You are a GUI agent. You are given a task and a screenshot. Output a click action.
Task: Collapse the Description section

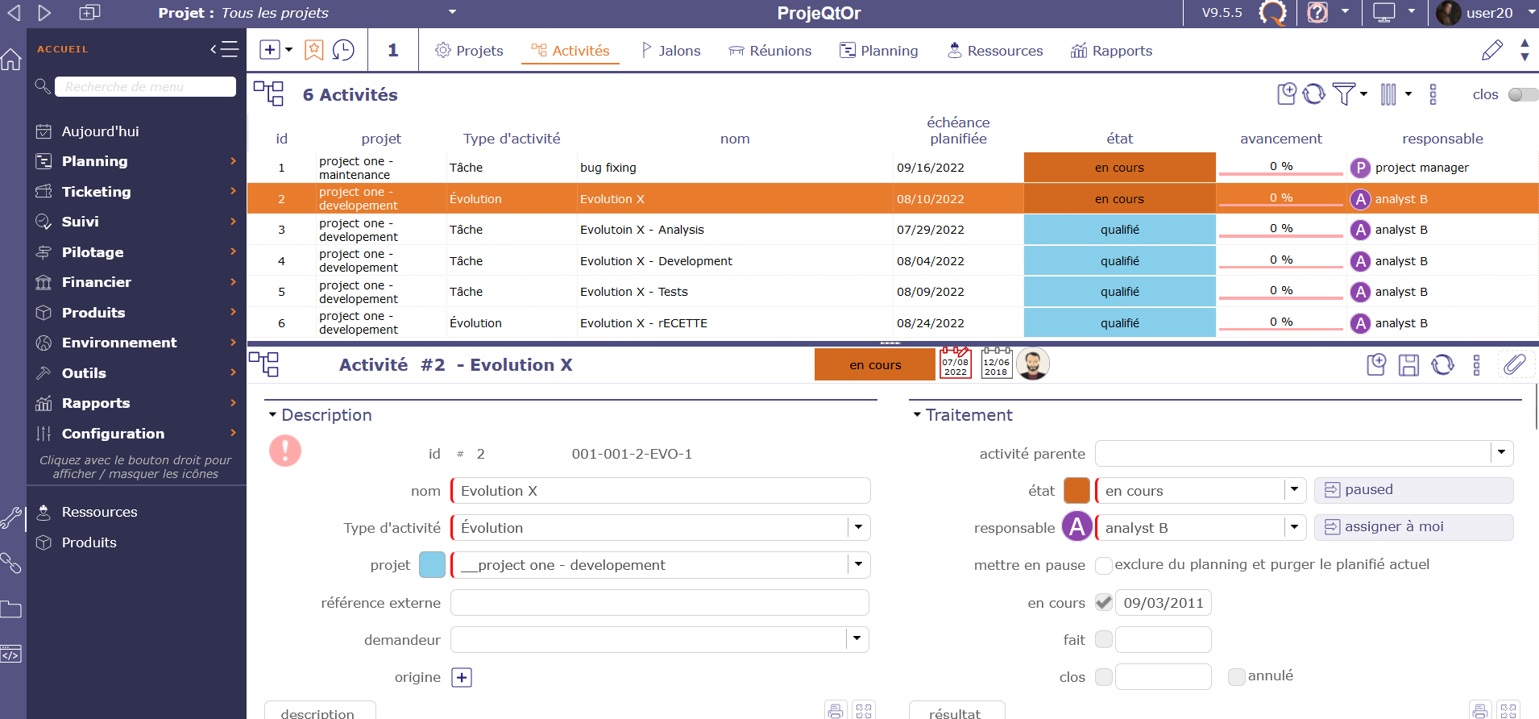[273, 415]
